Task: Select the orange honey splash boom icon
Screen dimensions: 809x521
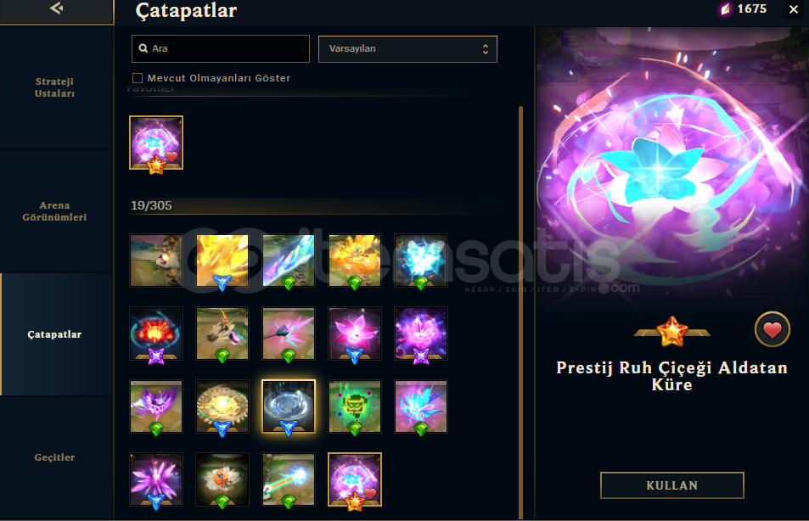Action: coord(355,260)
